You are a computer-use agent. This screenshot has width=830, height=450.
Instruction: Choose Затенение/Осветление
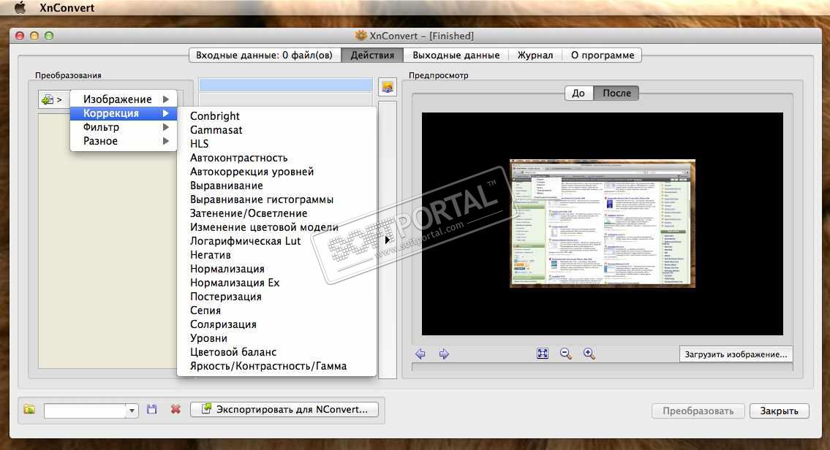coord(277,213)
